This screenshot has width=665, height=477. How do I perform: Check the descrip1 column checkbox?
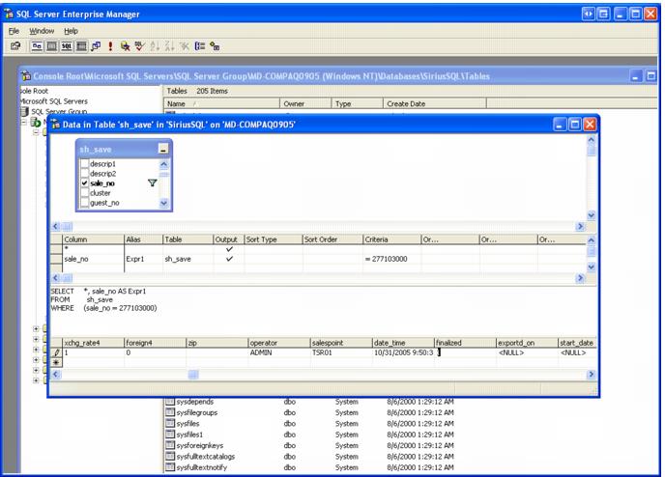pos(85,163)
